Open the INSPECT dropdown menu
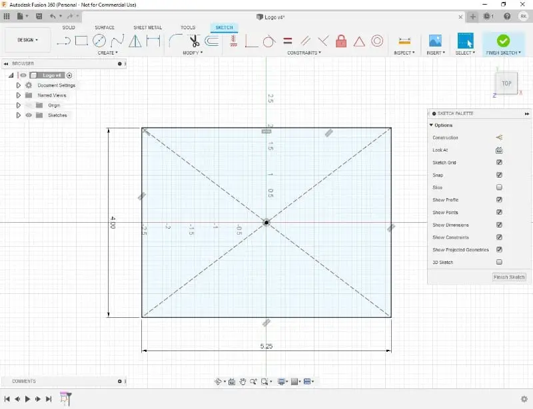533x409 pixels. [x=404, y=53]
